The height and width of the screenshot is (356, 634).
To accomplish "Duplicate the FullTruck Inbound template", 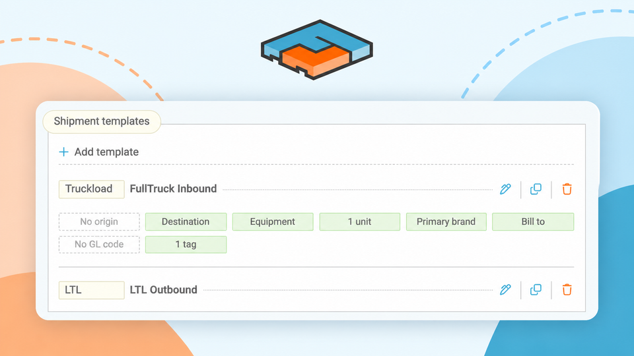I will tap(536, 189).
